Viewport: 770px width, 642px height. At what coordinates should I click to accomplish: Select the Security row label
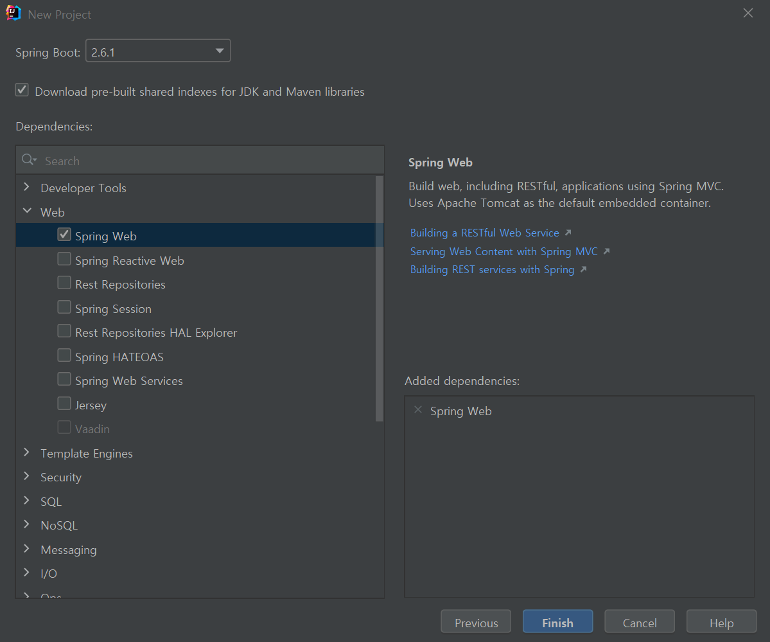pyautogui.click(x=61, y=478)
